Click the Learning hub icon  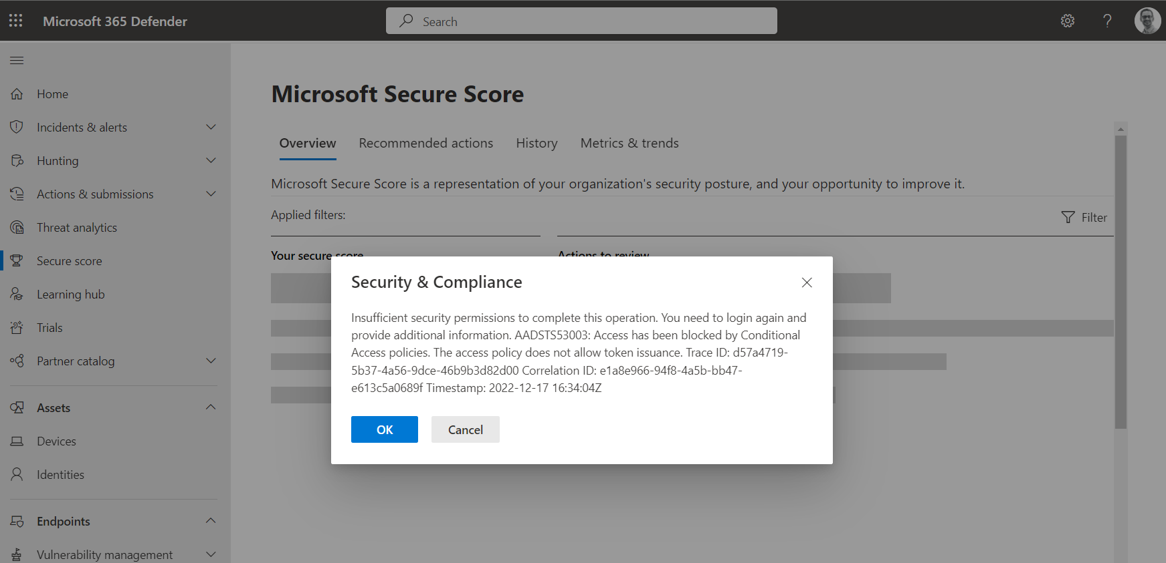(17, 294)
